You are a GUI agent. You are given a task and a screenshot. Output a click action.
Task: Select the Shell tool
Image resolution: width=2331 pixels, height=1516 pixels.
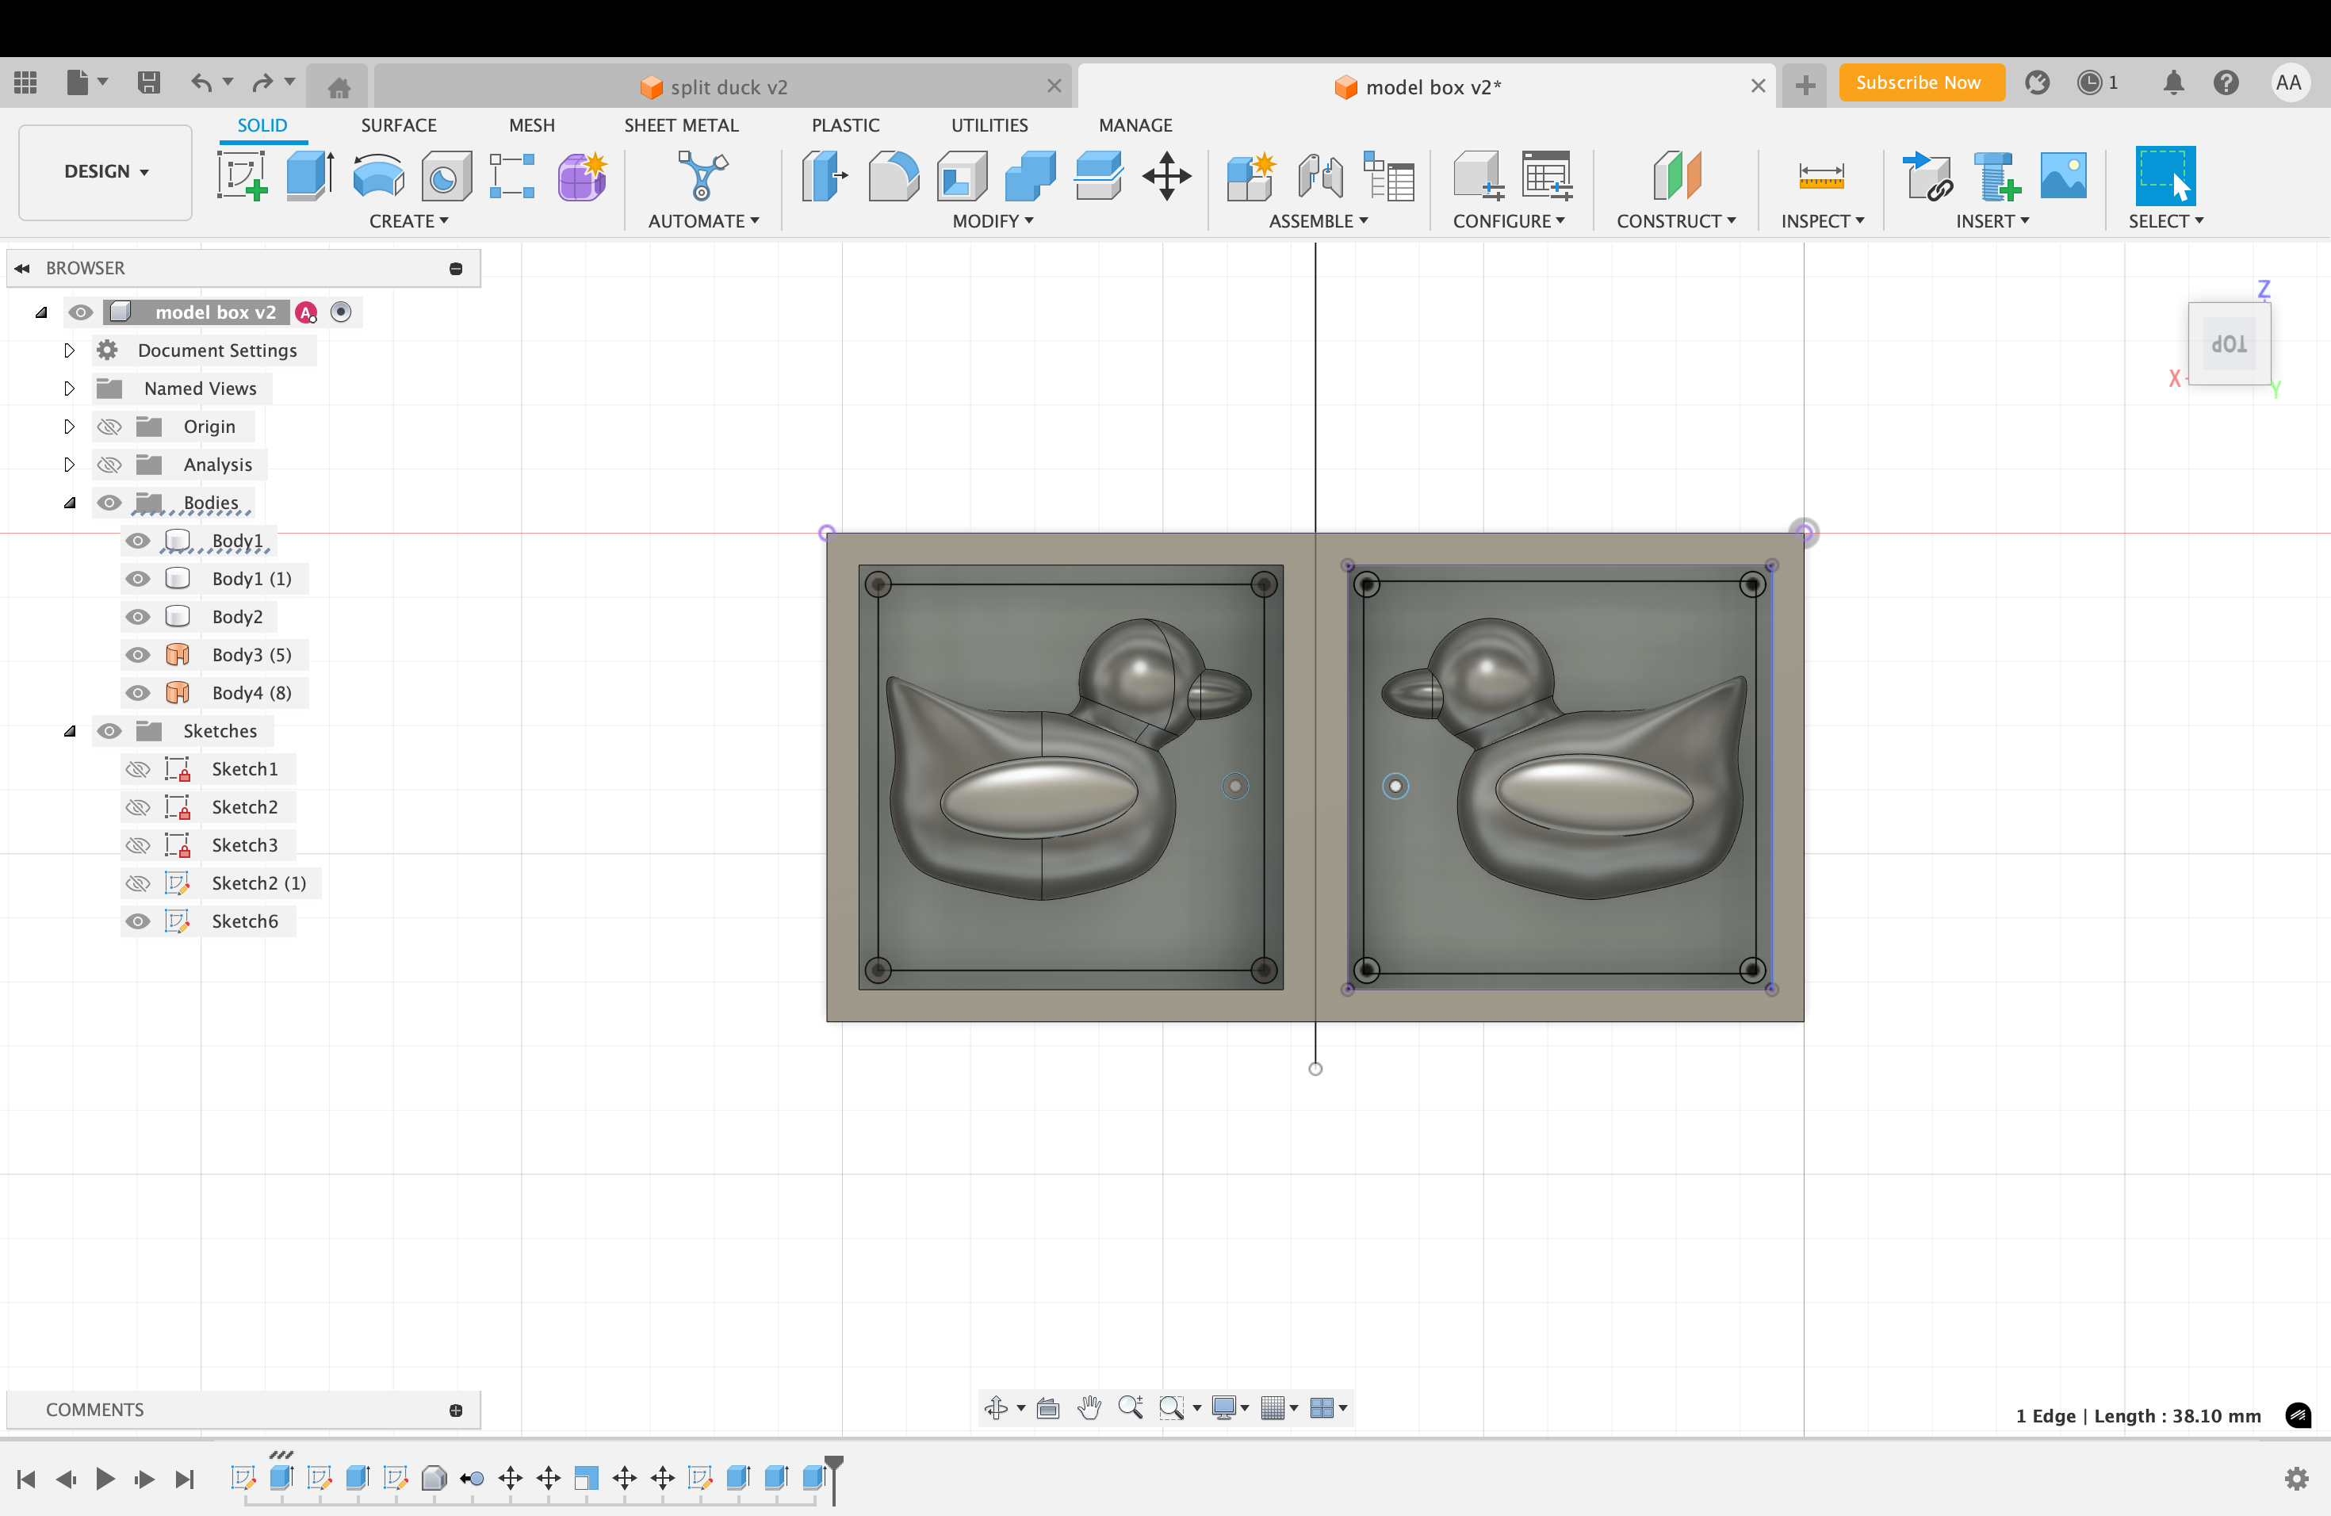[962, 176]
